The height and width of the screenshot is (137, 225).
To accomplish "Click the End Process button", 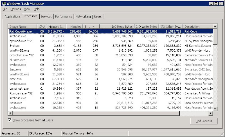I will [x=204, y=121].
